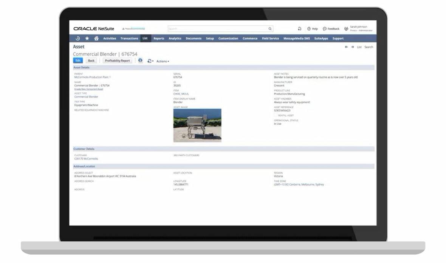Focus the global Search field
The width and height of the screenshot is (446, 263).
pyautogui.click(x=218, y=29)
